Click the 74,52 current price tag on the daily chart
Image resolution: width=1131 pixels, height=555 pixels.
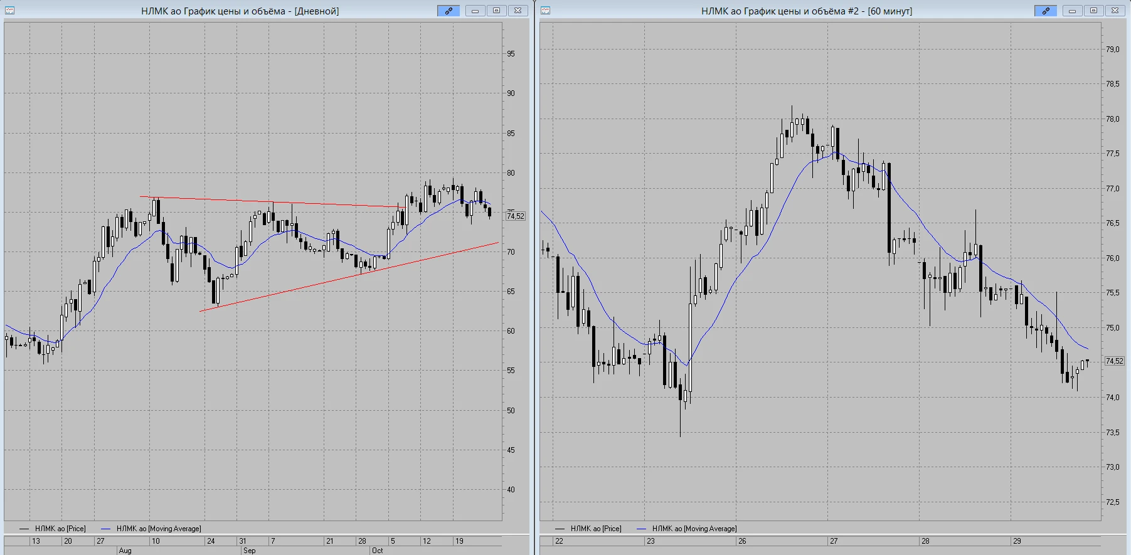click(x=516, y=216)
